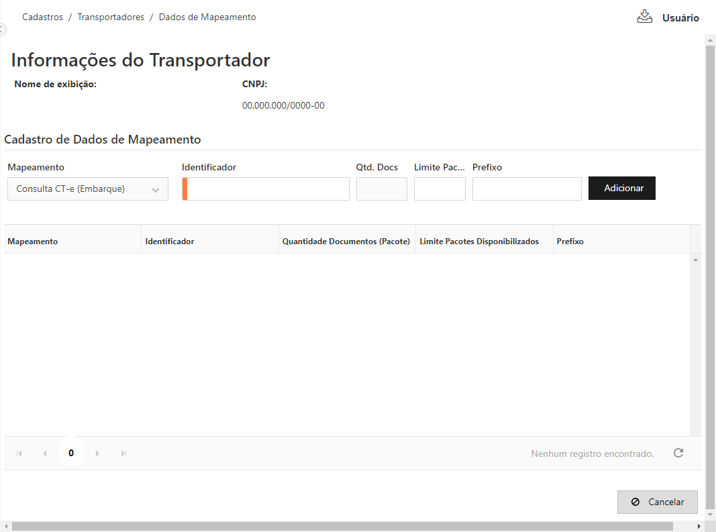Focus the Identificador input field
Screen dimensions: 716x532
pyautogui.click(x=267, y=189)
